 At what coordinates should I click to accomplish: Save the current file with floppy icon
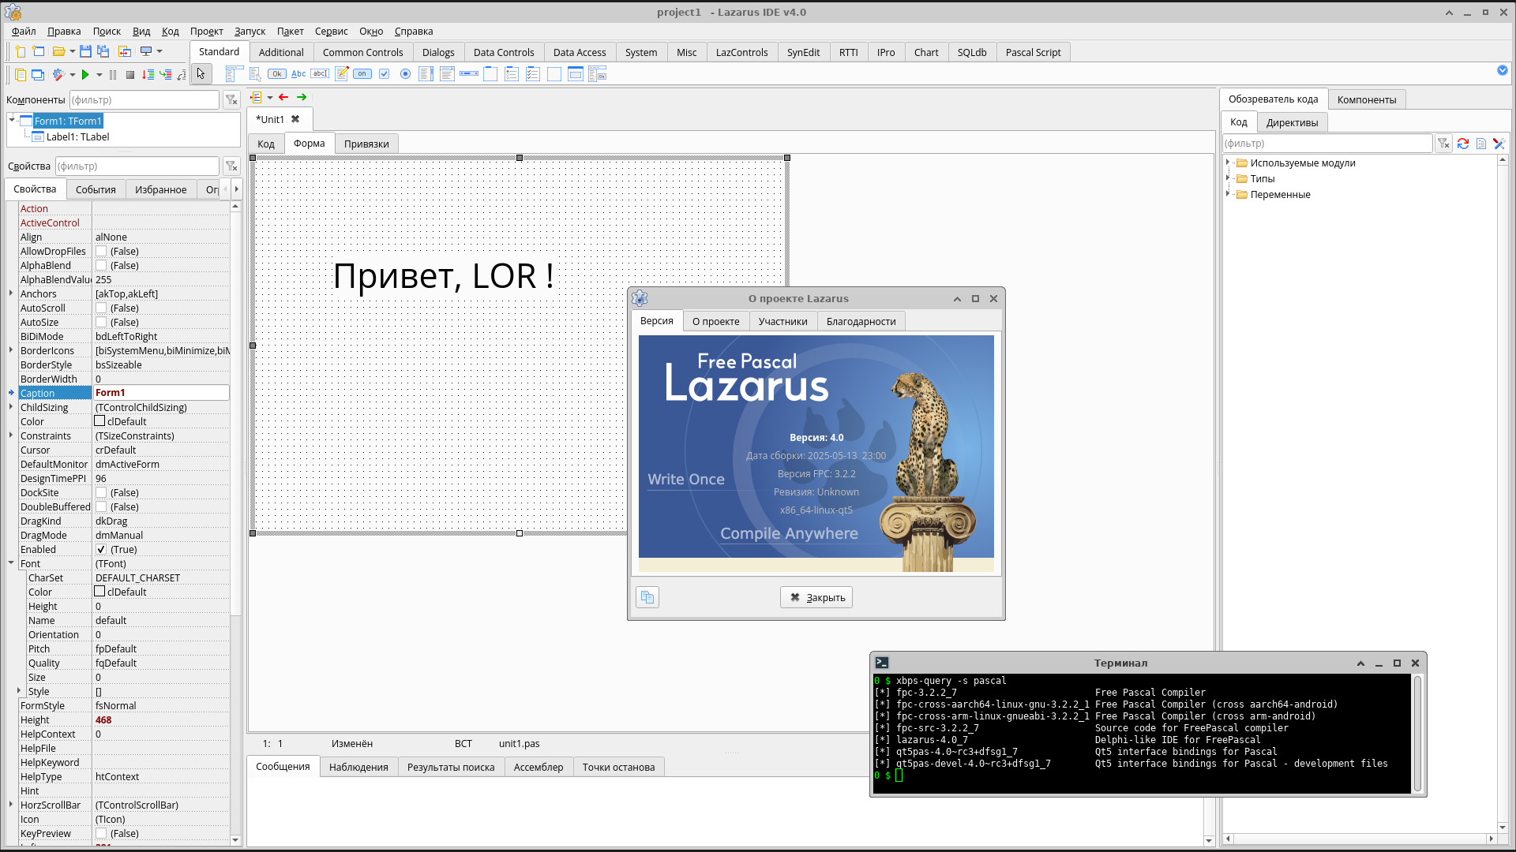[x=85, y=52]
